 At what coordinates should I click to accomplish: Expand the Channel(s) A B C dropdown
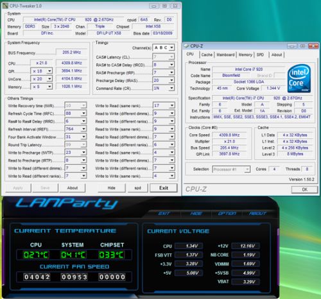click(x=164, y=47)
